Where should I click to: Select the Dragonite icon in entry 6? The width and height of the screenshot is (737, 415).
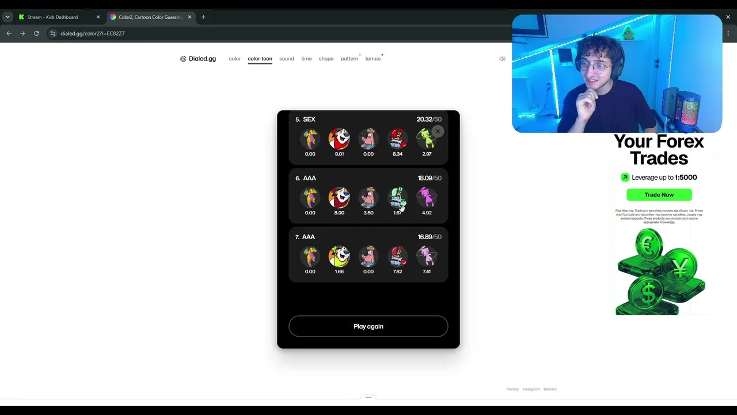click(x=310, y=197)
